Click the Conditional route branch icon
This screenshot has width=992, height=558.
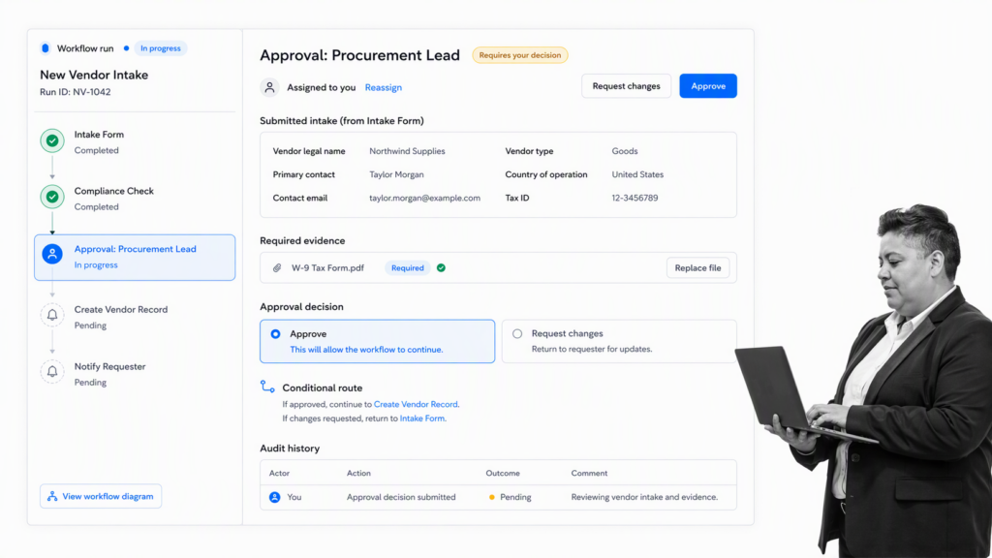(267, 387)
